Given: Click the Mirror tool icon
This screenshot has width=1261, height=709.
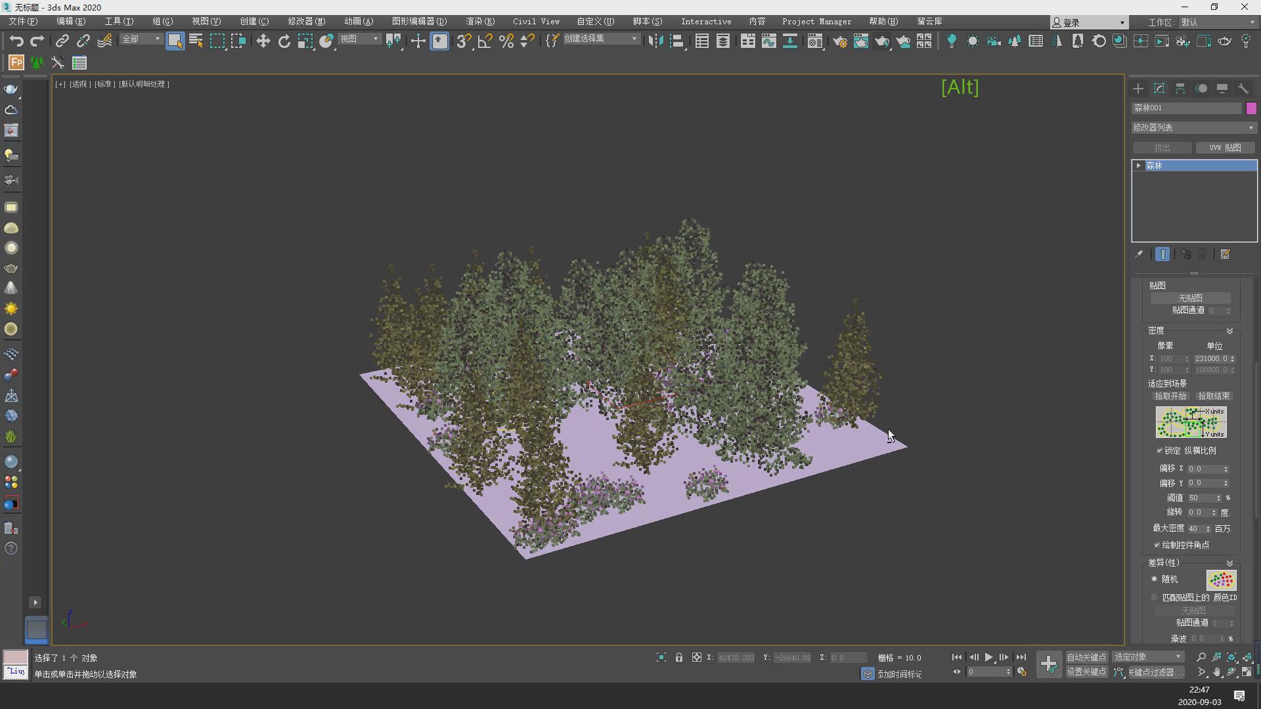Looking at the screenshot, I should coord(655,41).
